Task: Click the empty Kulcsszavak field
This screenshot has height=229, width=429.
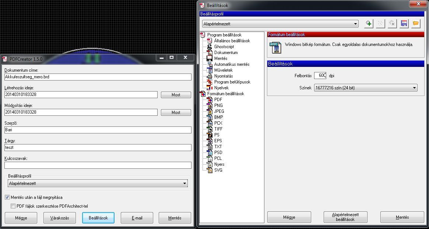Action: 98,165
